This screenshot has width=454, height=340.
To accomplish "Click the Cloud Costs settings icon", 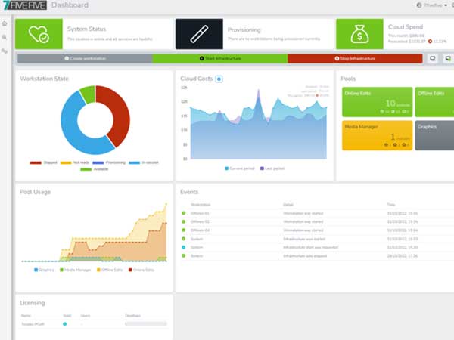I will click(x=219, y=79).
